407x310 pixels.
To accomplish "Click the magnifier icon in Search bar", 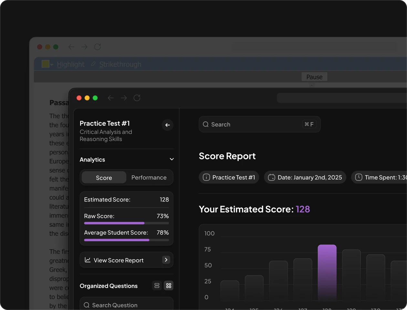I will click(206, 124).
